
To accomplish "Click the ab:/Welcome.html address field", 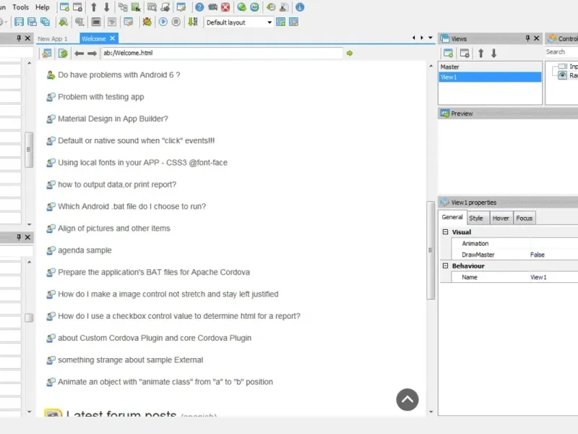I will coord(222,53).
